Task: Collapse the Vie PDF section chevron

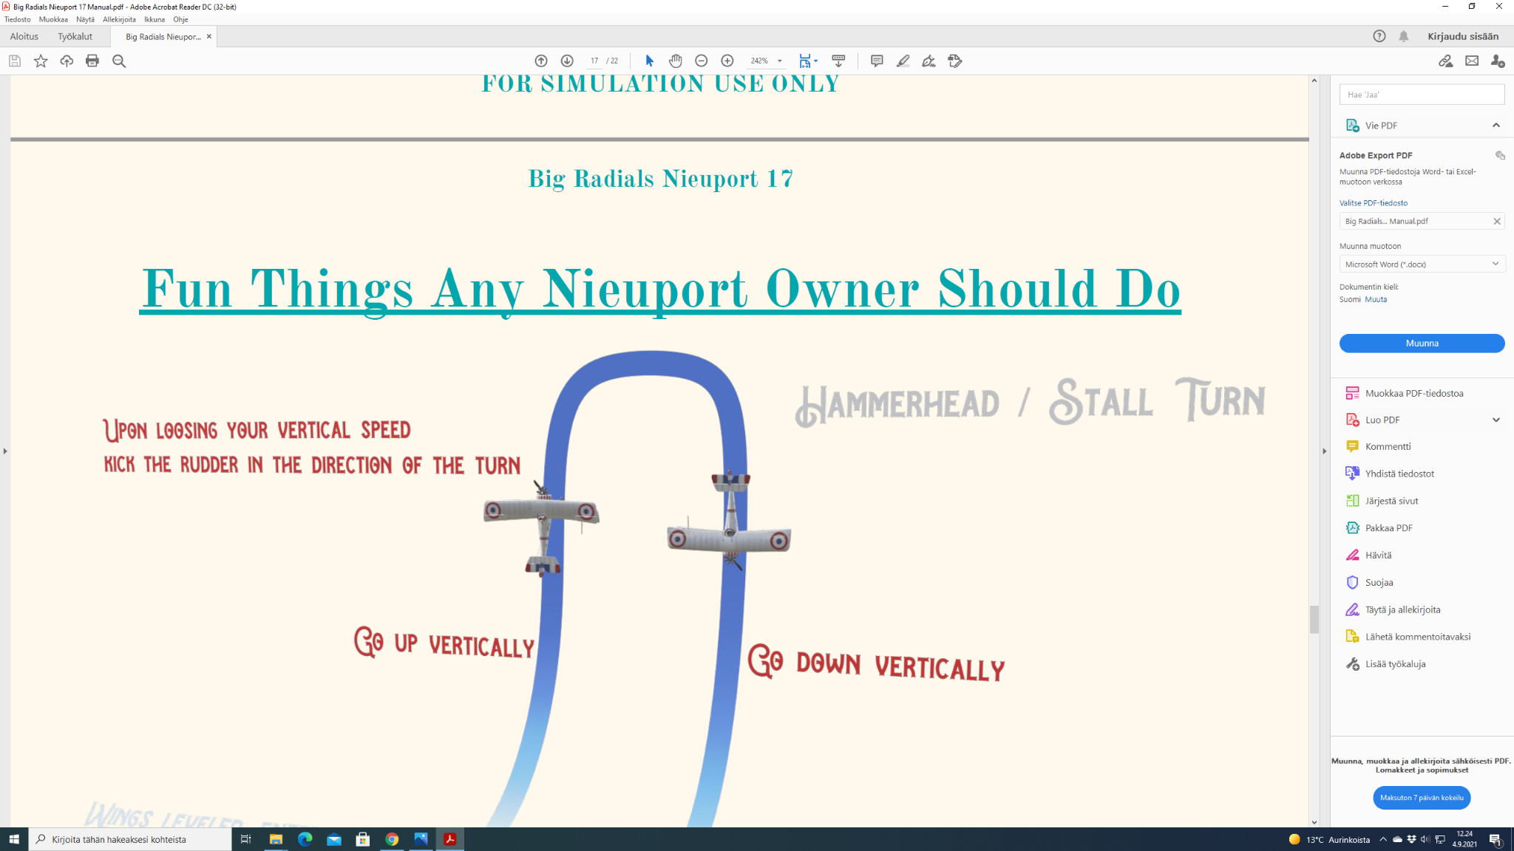Action: [x=1496, y=126]
